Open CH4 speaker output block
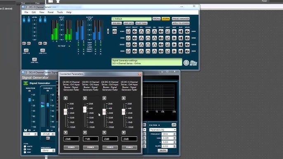Image resolution: width=283 pixels, height=159 pixels. tap(187, 51)
